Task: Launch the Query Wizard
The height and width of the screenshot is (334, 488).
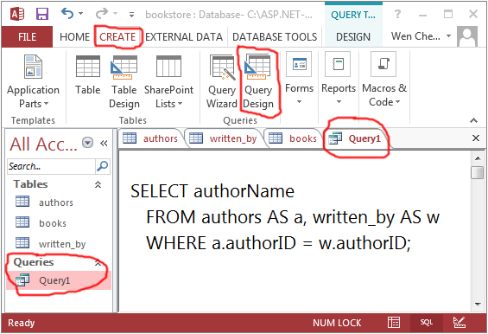Action: (222, 81)
